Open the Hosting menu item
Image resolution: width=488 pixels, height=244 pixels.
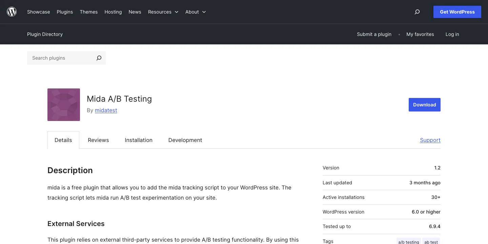(x=113, y=12)
